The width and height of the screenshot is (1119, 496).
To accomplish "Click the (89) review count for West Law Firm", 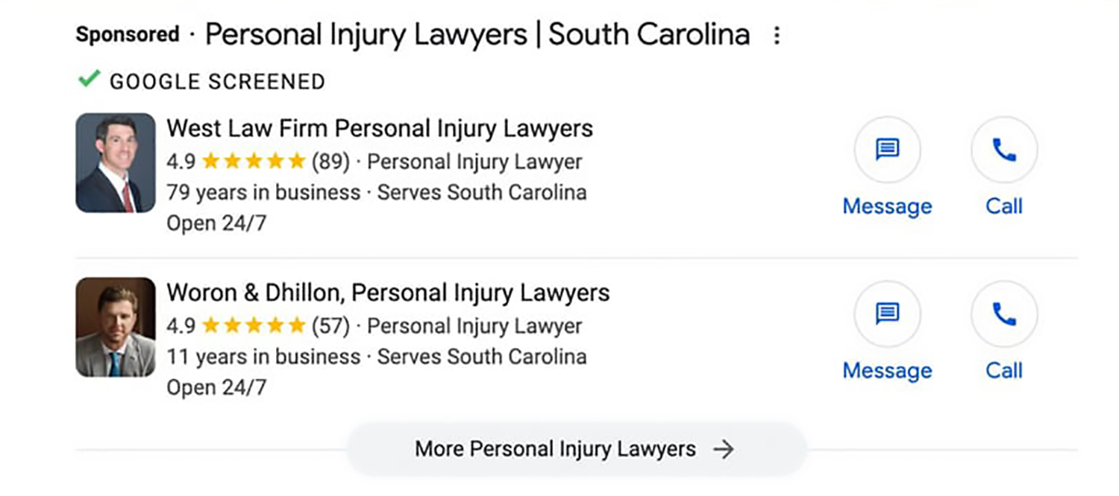I will point(333,160).
